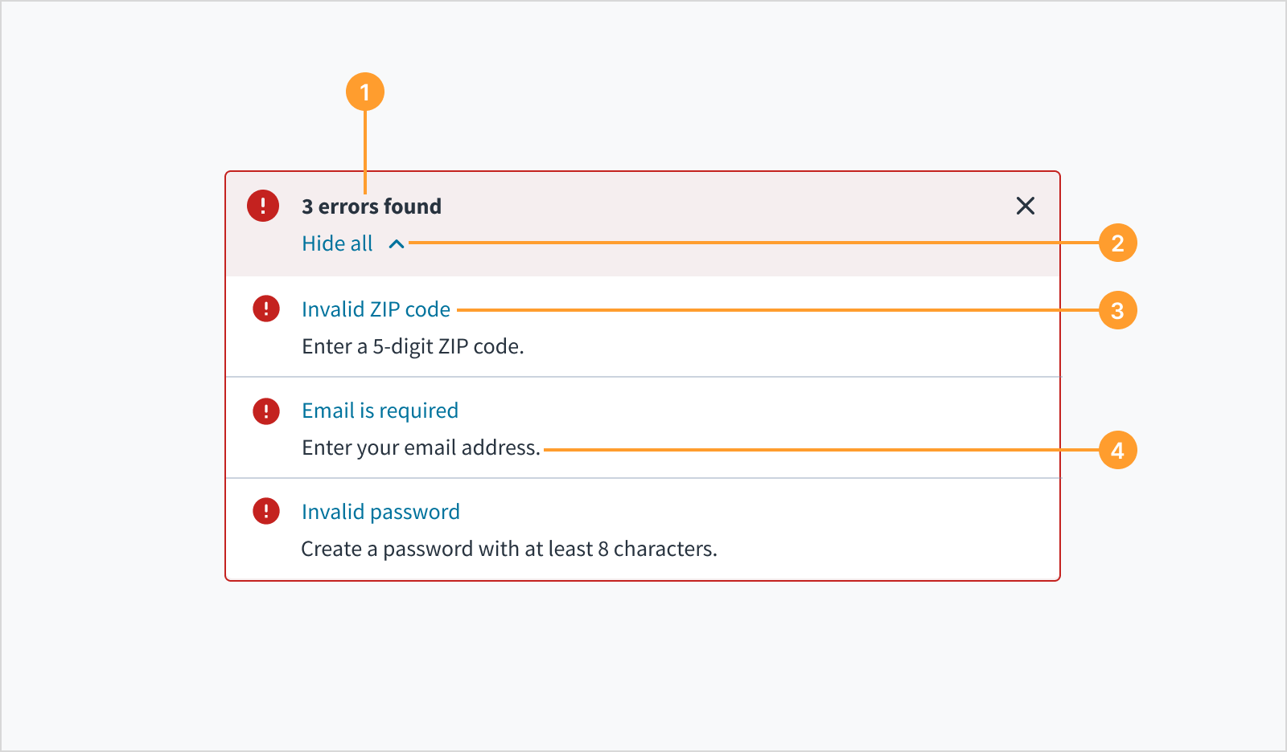Dismiss the error summary with the X icon
The image size is (1287, 752).
(1025, 206)
